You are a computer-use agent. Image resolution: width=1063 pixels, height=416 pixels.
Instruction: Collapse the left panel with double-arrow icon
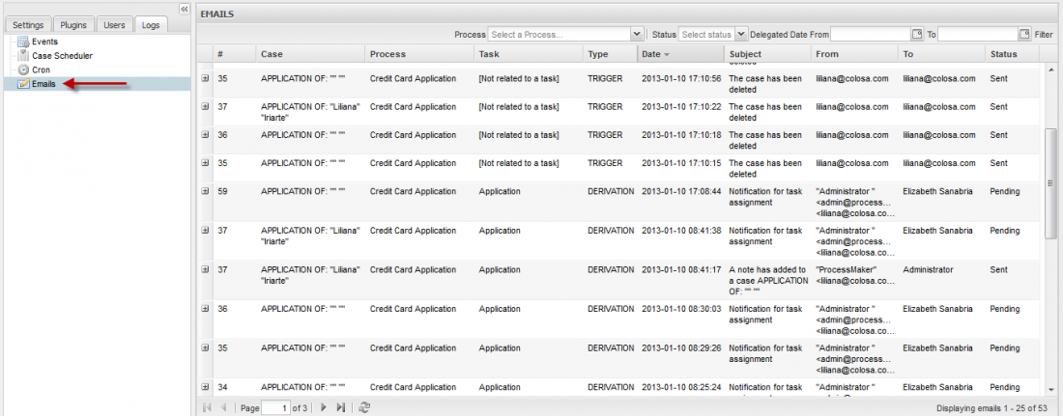(184, 8)
